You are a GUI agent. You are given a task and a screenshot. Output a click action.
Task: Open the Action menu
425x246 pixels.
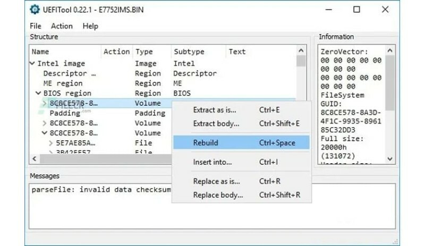click(62, 26)
